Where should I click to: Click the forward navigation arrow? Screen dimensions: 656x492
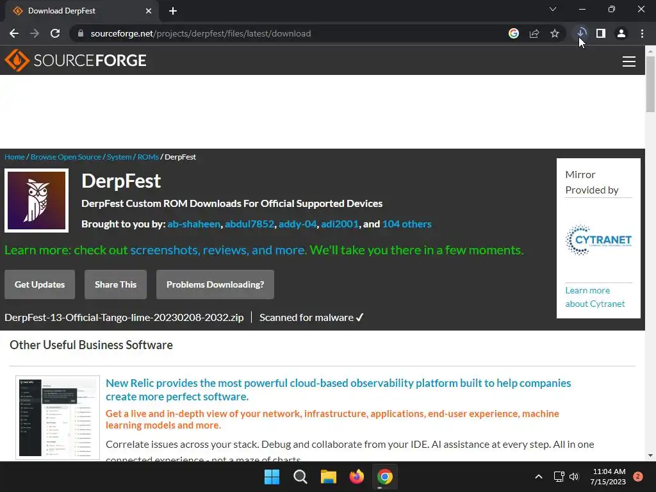35,33
